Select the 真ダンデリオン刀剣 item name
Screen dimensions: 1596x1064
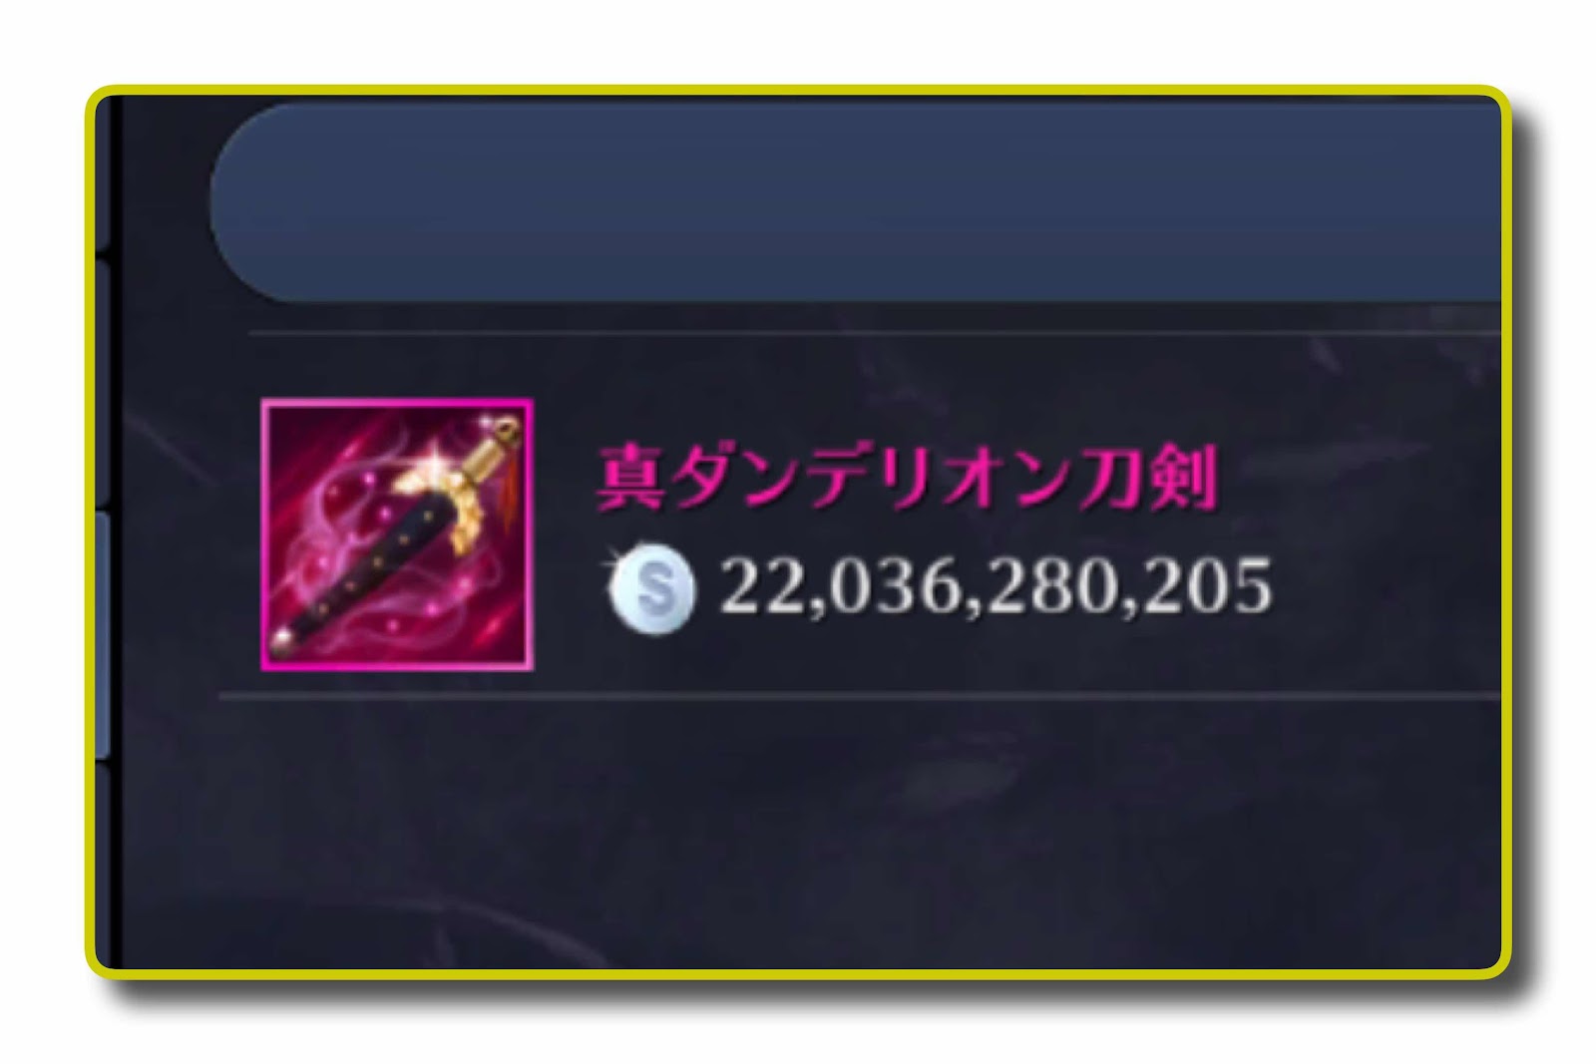[x=906, y=479]
